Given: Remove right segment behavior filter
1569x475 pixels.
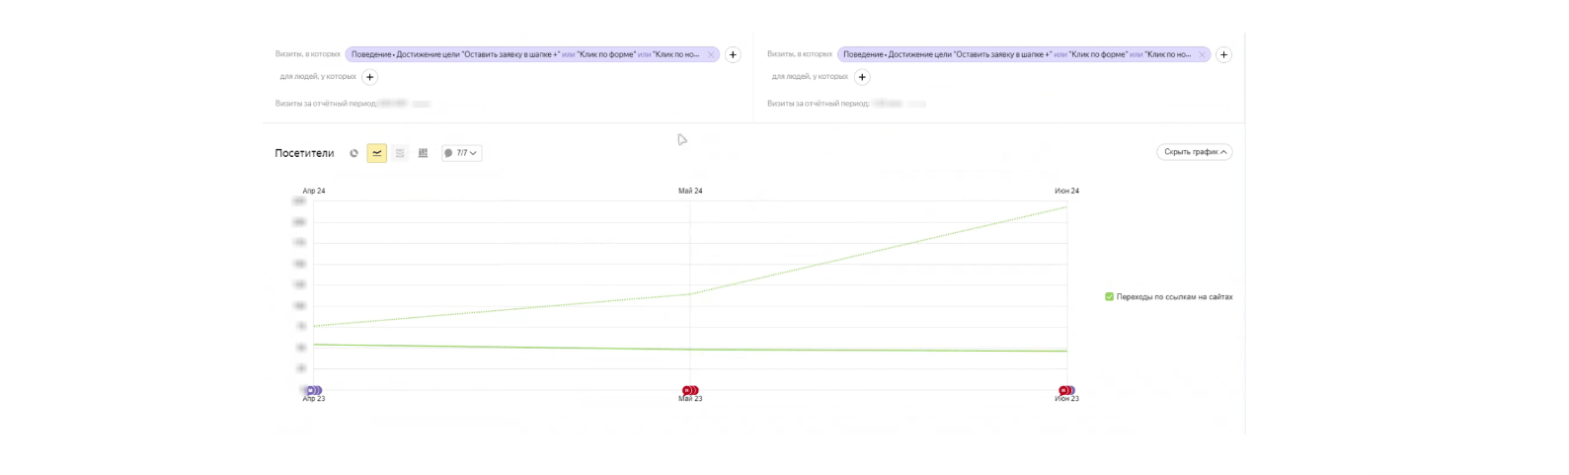Looking at the screenshot, I should [1202, 55].
